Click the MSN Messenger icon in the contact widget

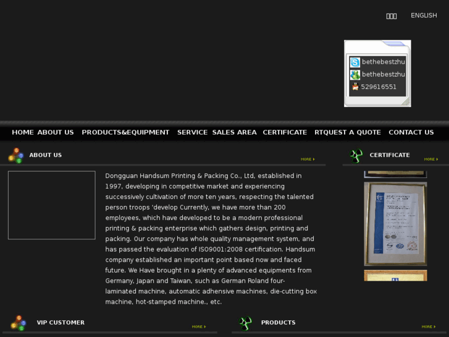click(x=355, y=75)
